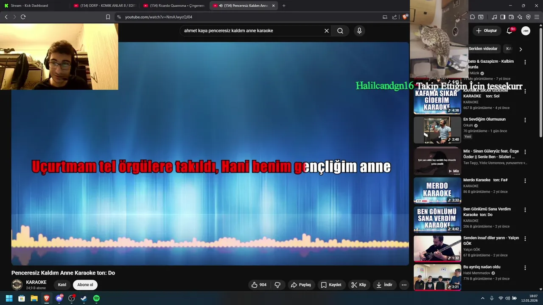
Task: Click into the YouTube search box
Action: point(252,30)
